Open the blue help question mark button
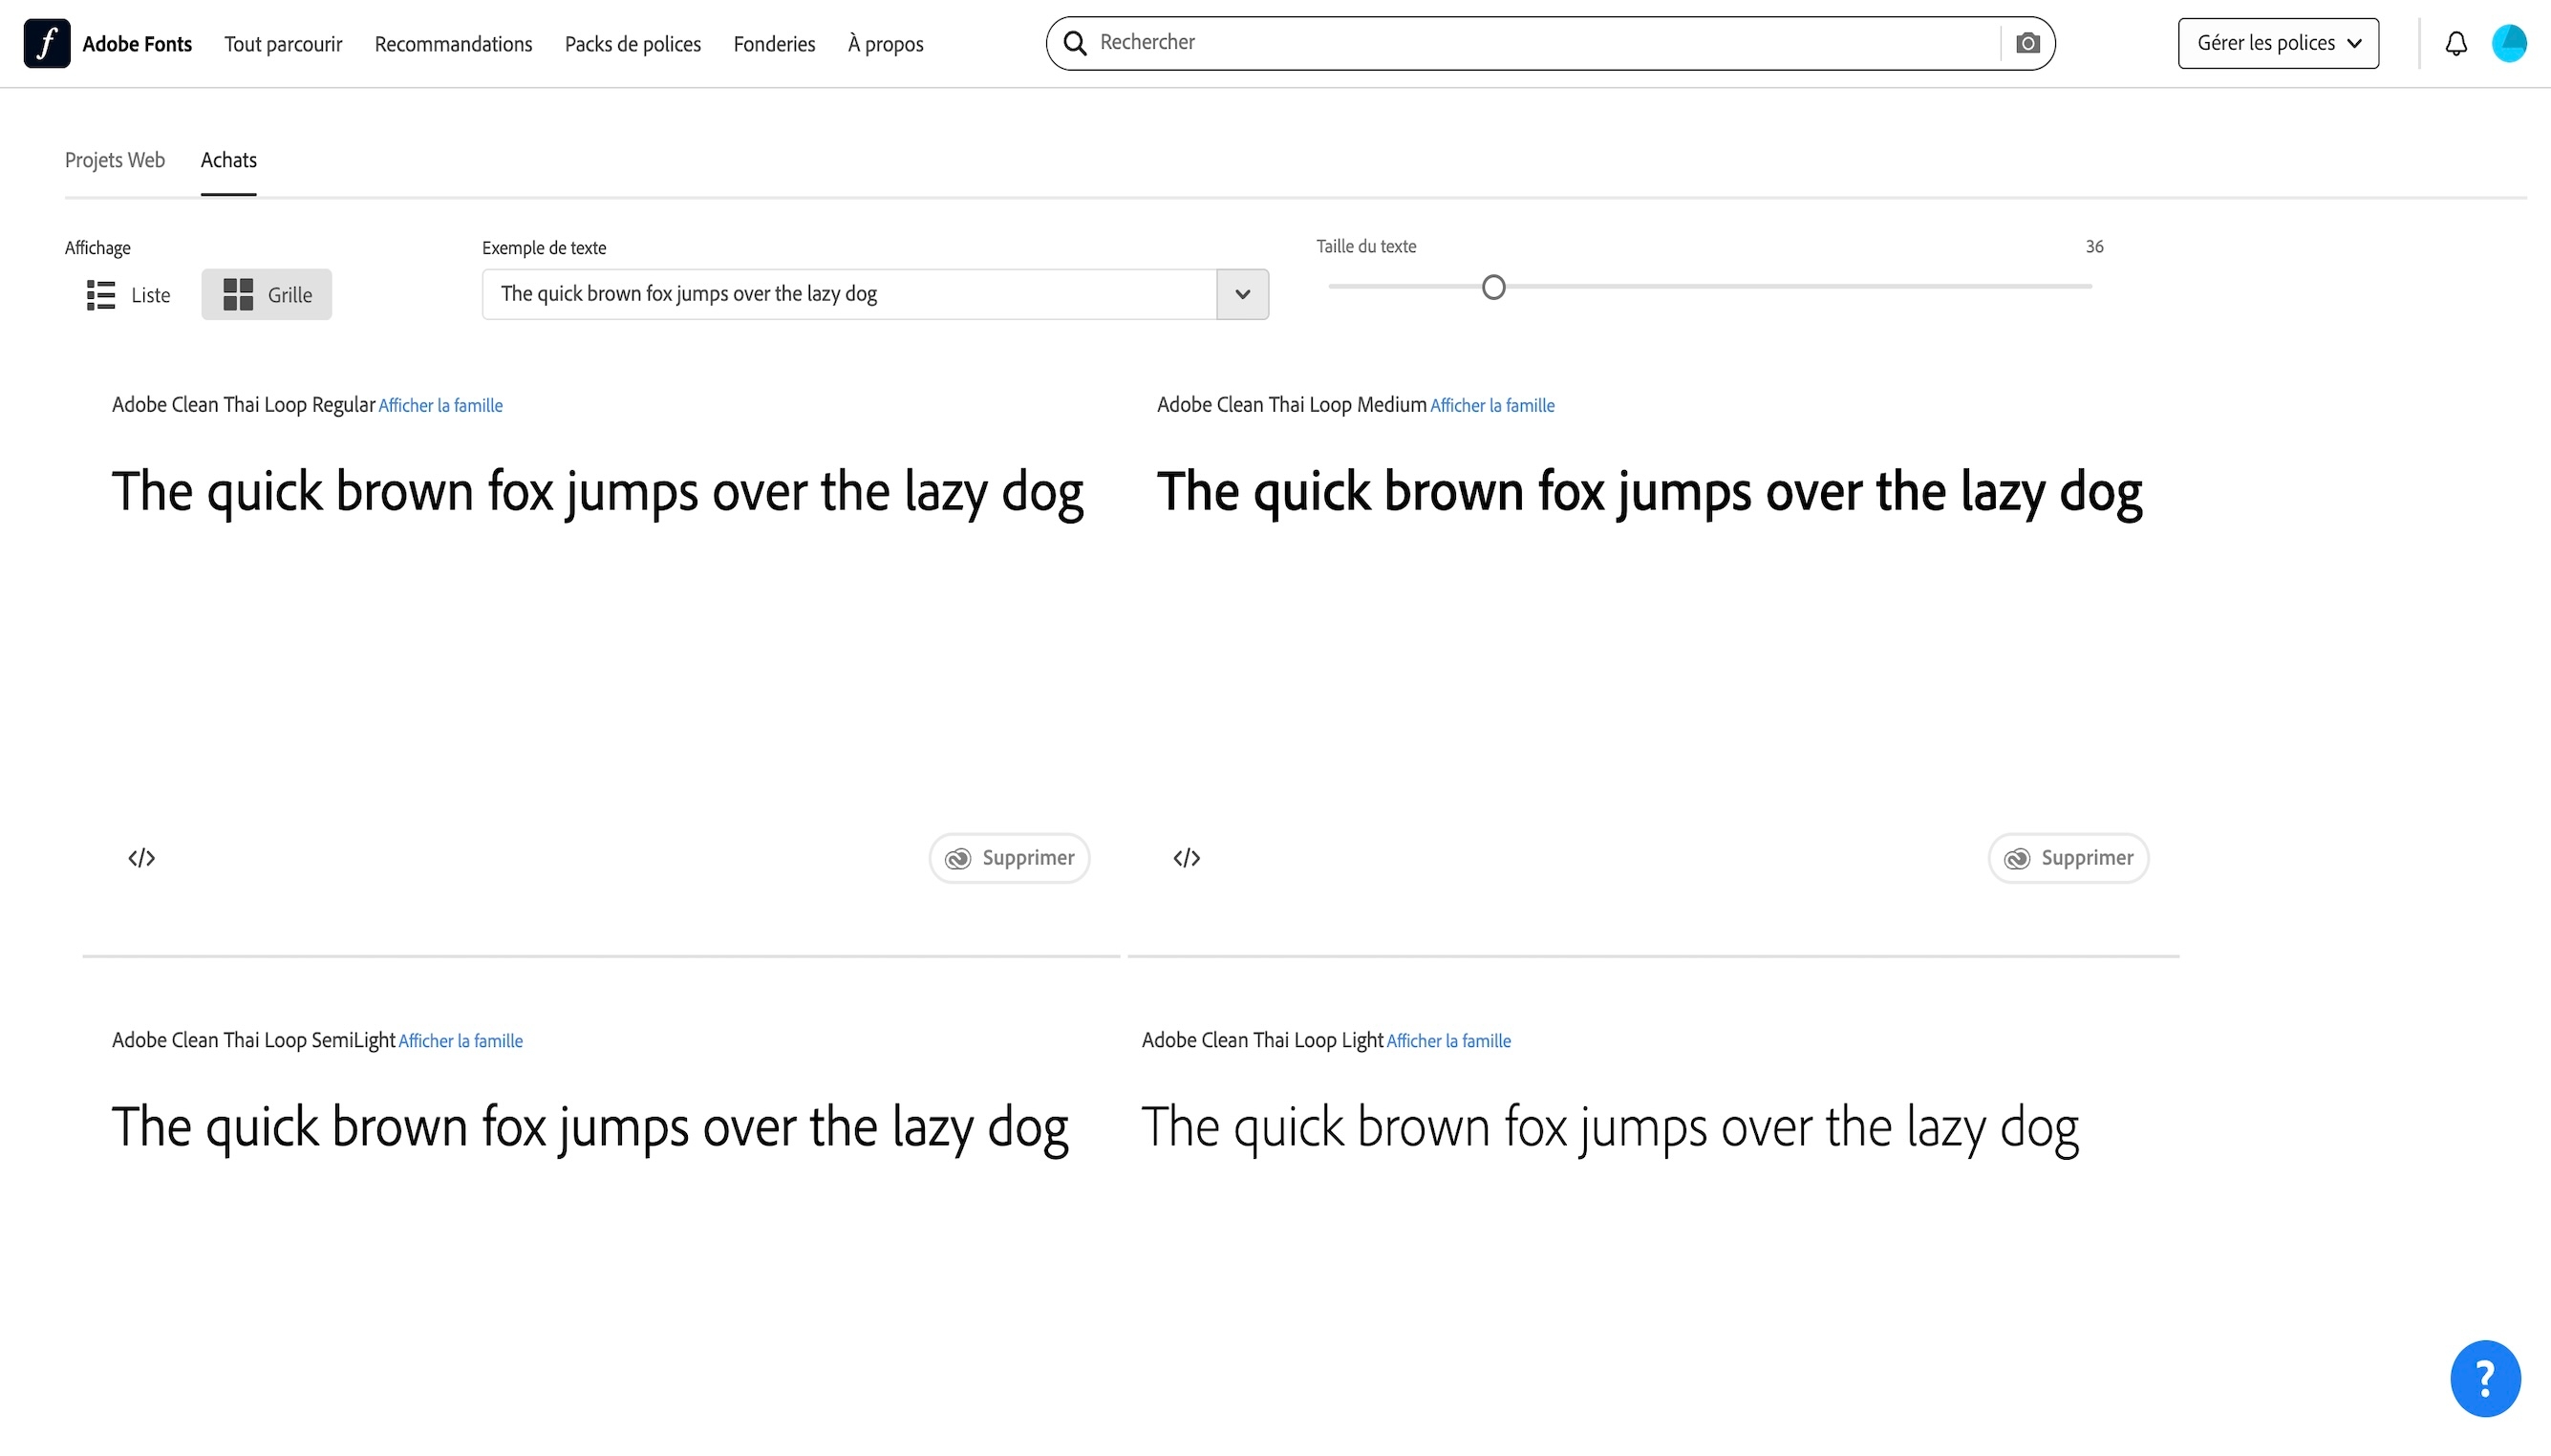This screenshot has width=2551, height=1456. [x=2484, y=1378]
